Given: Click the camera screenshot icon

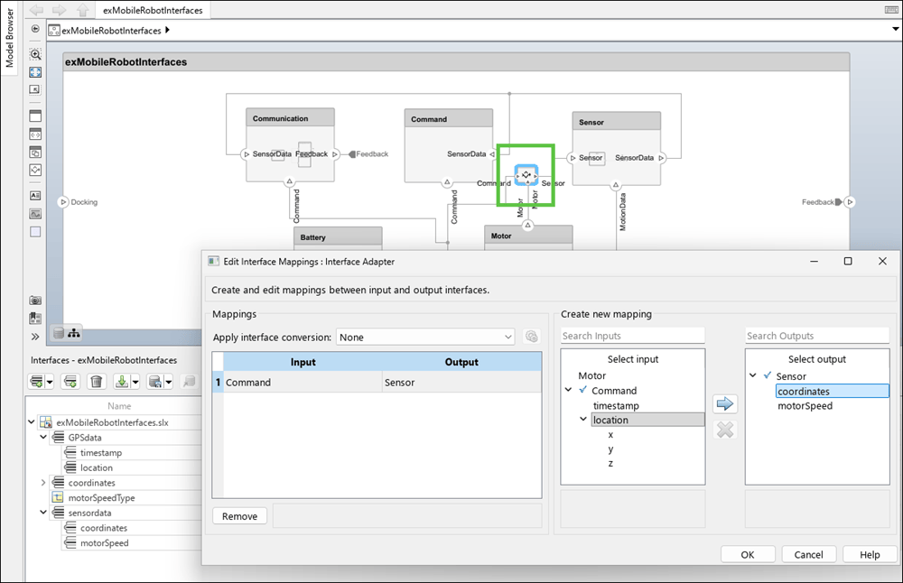Looking at the screenshot, I should point(35,301).
